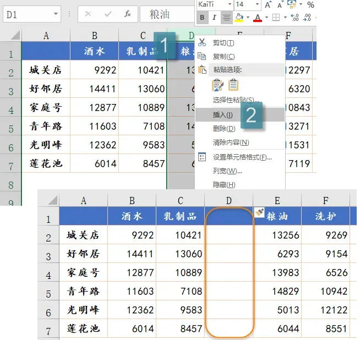Open the Accounting Format dropdown arrow
This screenshot has height=340, width=360.
(301, 4)
